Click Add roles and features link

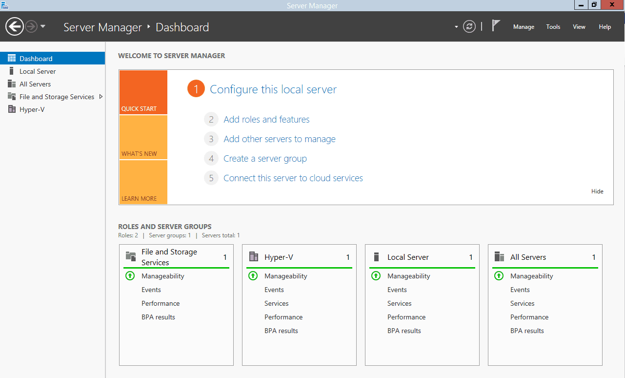click(266, 119)
